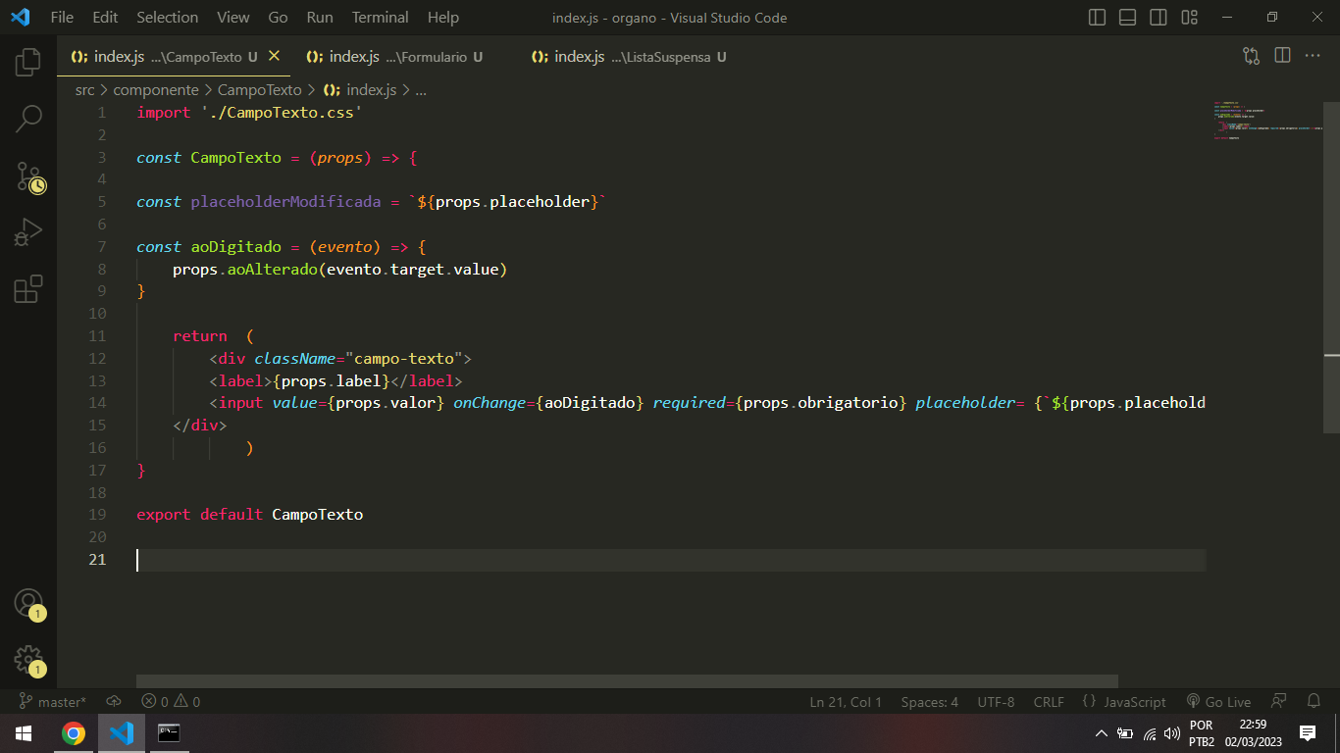The height and width of the screenshot is (753, 1340).
Task: Change file encoding via UTF-8
Action: pos(996,702)
